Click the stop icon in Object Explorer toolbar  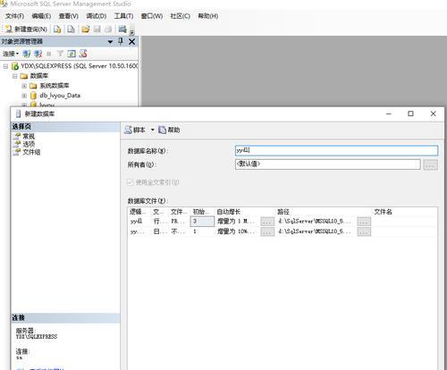[x=49, y=54]
